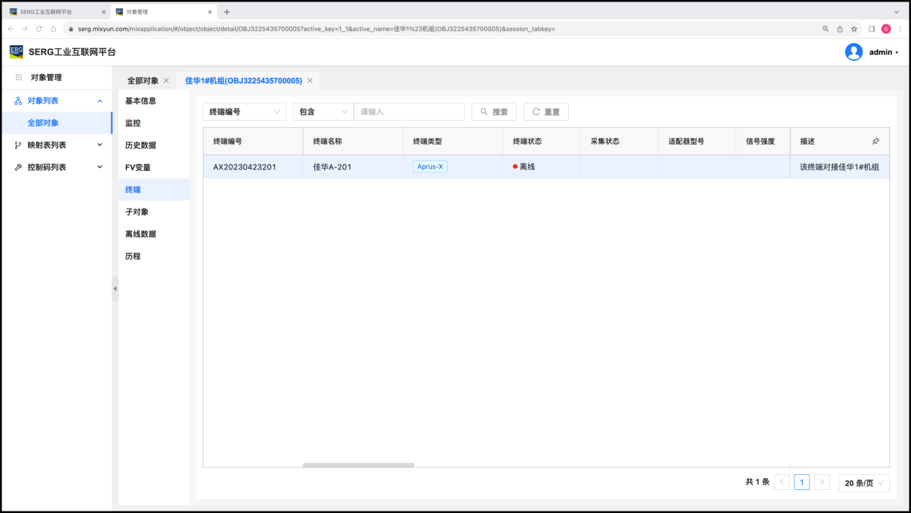Click the horizontal table scrollbar
This screenshot has width=911, height=513.
click(358, 465)
